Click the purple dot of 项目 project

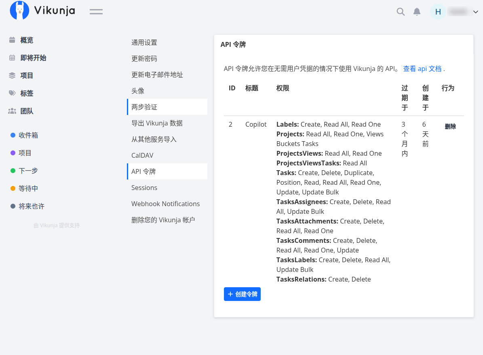click(13, 153)
